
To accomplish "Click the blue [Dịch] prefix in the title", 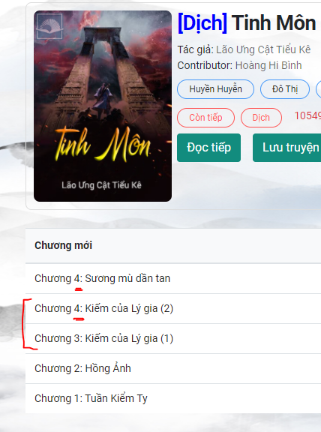I will pyautogui.click(x=202, y=22).
